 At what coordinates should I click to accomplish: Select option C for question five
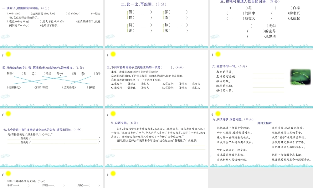(x=112, y=87)
